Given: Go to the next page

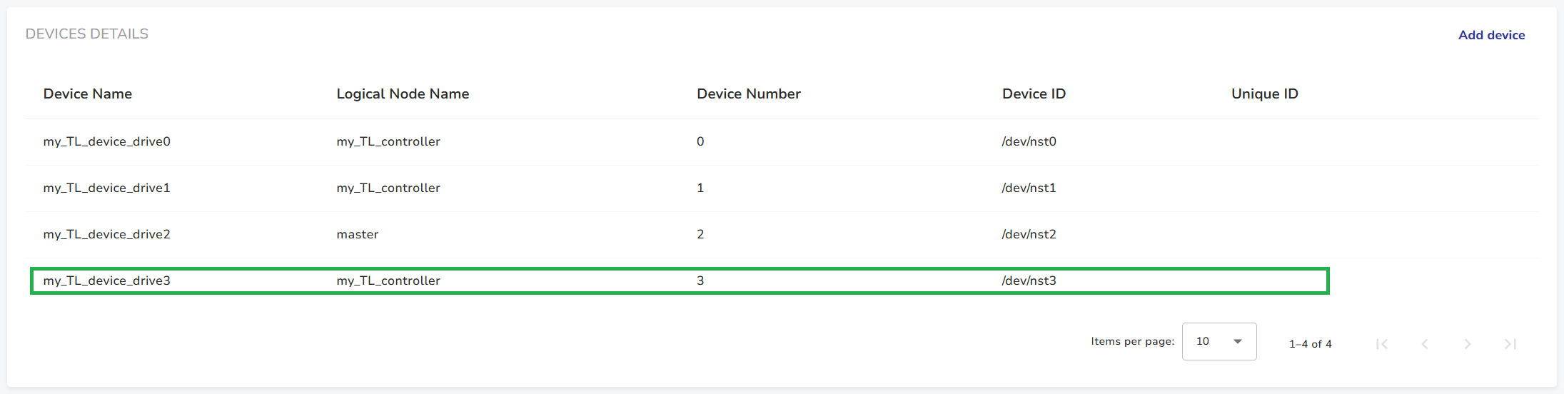Looking at the screenshot, I should click(1468, 344).
